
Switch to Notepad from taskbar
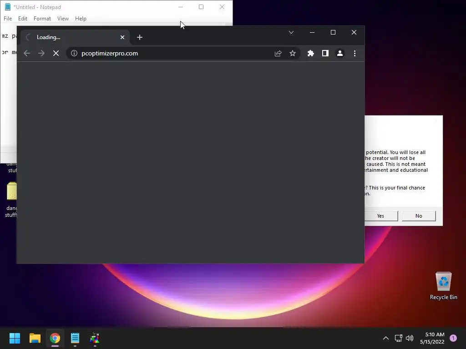click(75, 338)
